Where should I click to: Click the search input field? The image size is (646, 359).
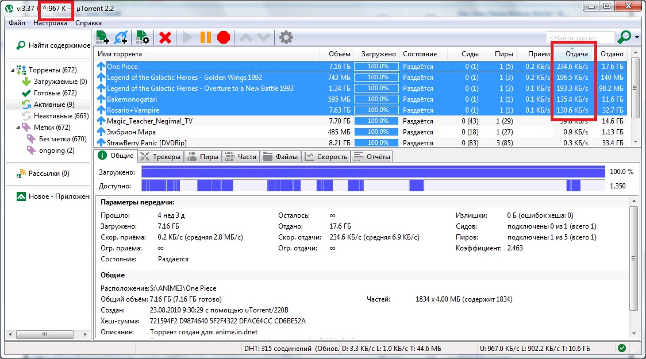click(x=579, y=38)
